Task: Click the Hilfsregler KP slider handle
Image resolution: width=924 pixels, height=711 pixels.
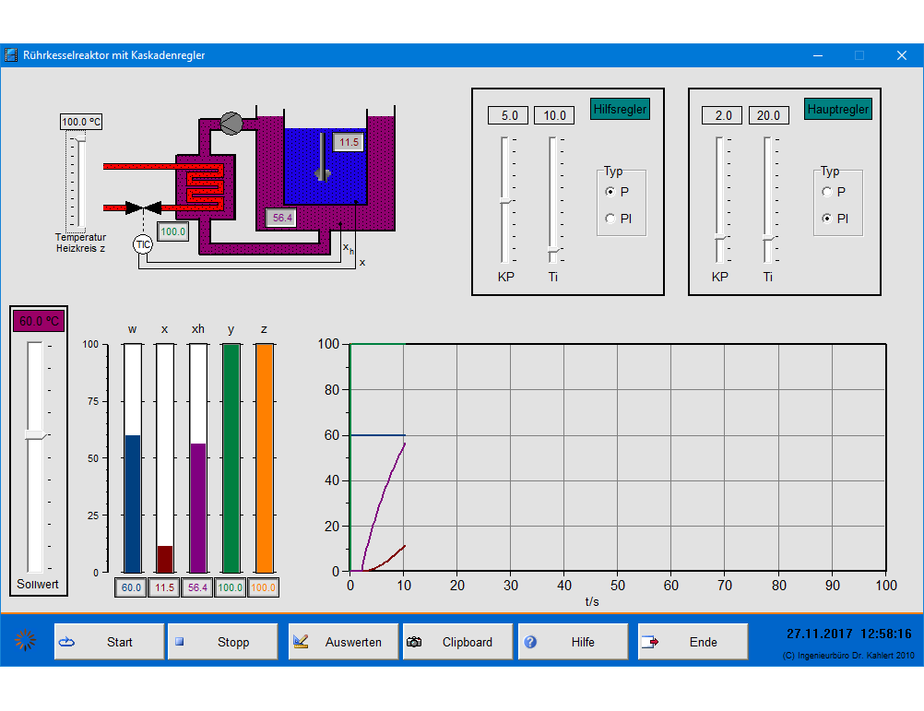Action: 504,200
